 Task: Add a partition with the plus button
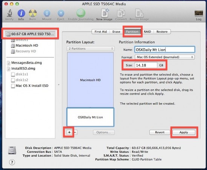pos(69,132)
